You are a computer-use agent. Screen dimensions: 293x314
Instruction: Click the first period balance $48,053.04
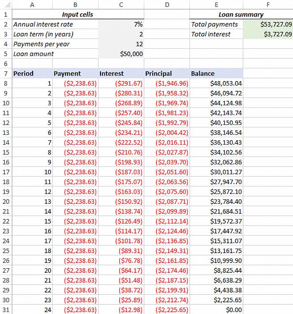point(216,83)
